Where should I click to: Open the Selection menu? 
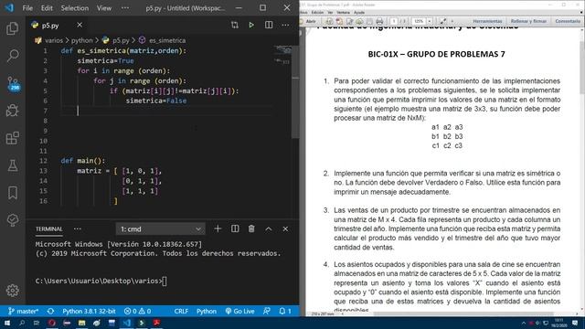click(x=75, y=8)
